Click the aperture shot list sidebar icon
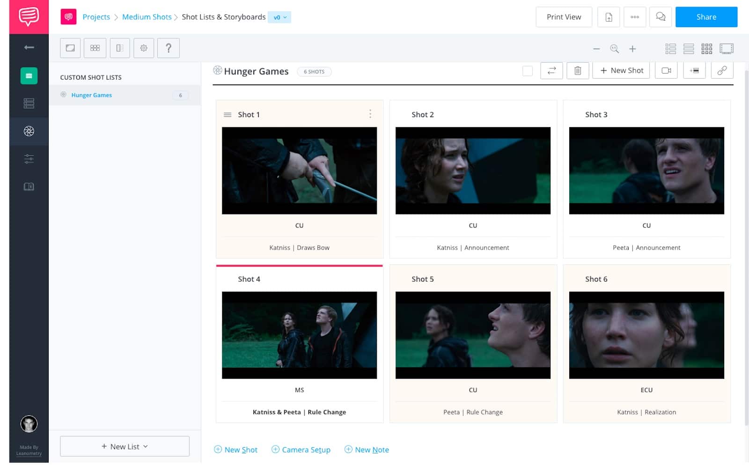The image size is (749, 474). [29, 131]
